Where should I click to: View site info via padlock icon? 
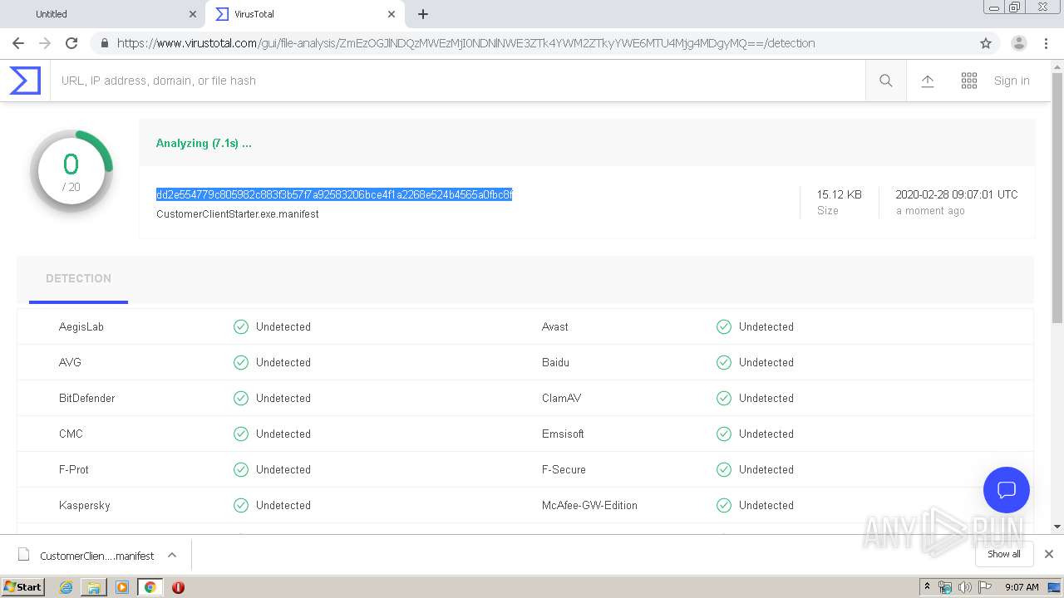(104, 43)
